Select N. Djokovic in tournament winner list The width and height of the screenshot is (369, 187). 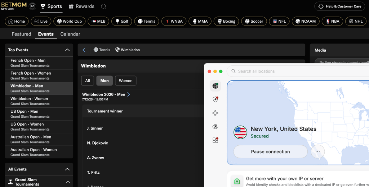click(97, 143)
